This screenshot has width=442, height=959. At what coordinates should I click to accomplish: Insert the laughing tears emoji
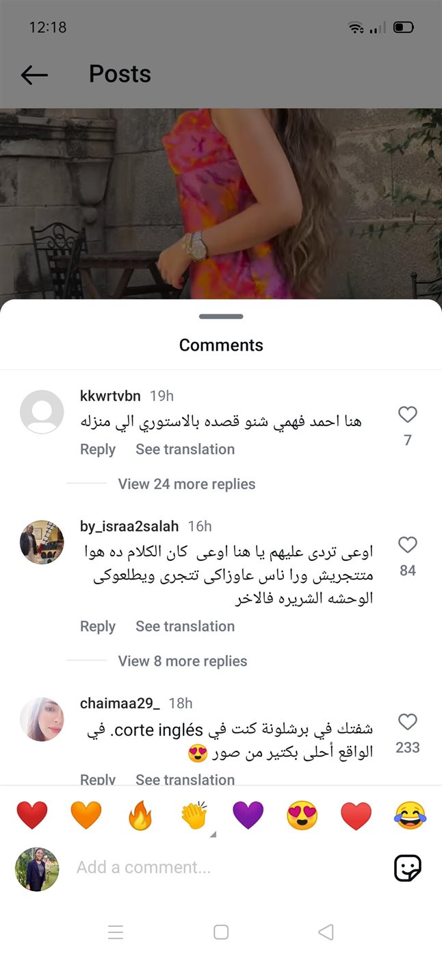pos(411,817)
